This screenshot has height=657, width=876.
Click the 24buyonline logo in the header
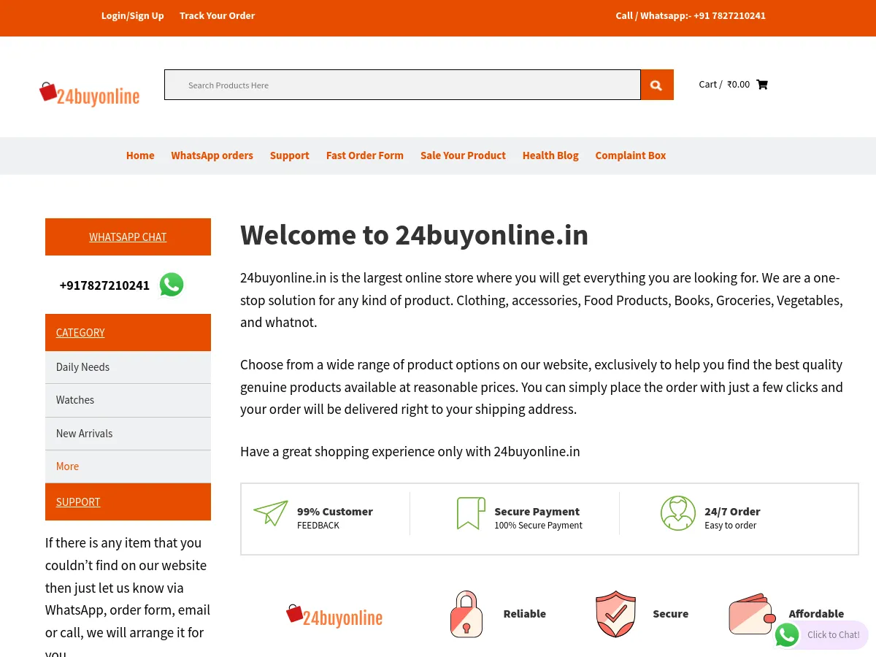pos(89,94)
